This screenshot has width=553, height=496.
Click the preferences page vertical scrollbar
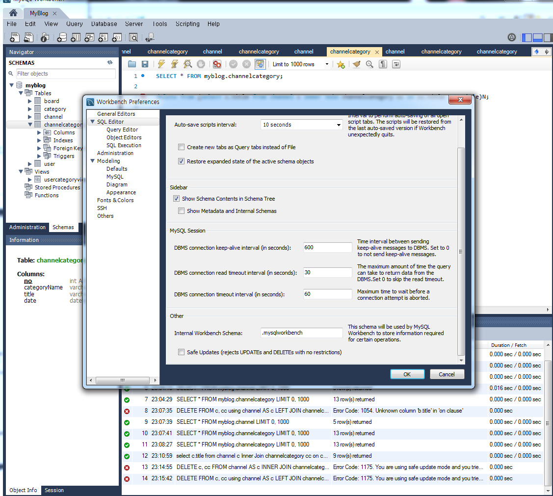point(461,252)
